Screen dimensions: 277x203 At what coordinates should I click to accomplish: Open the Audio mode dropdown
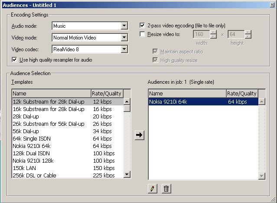(124, 26)
